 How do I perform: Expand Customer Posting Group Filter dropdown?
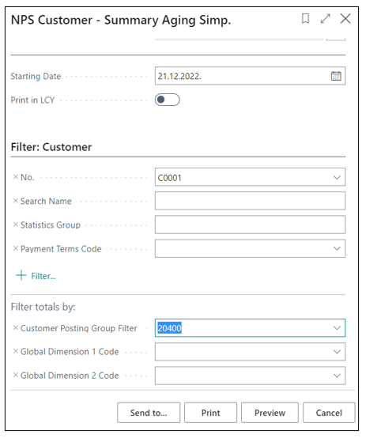(x=337, y=327)
